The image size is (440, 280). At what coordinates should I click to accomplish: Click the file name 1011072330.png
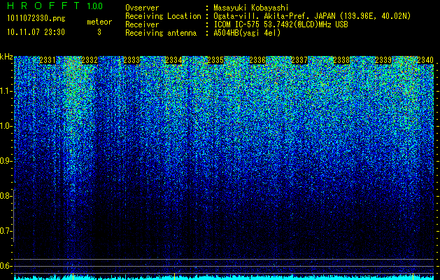click(x=36, y=19)
